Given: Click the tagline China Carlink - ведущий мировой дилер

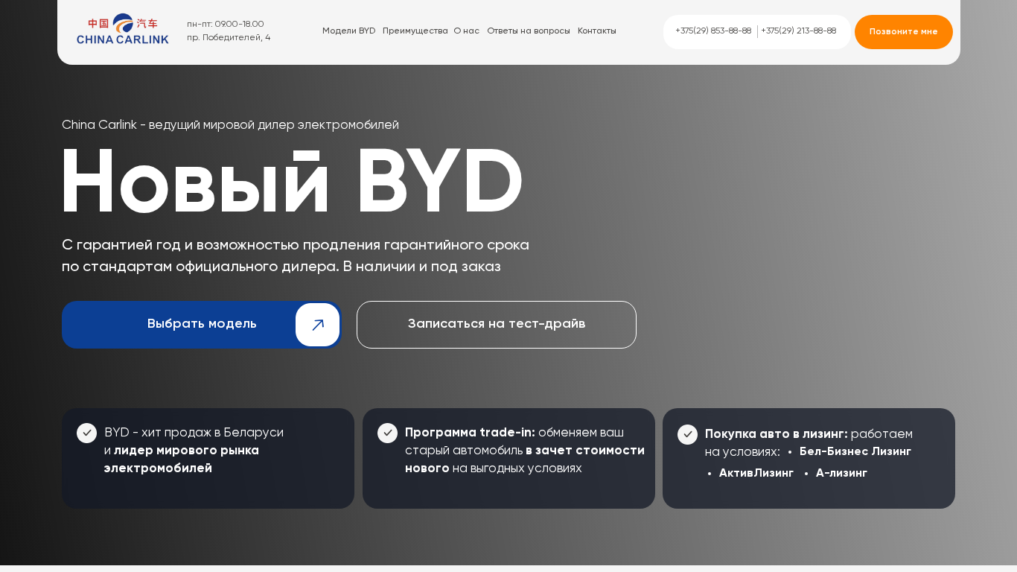Looking at the screenshot, I should [x=231, y=125].
